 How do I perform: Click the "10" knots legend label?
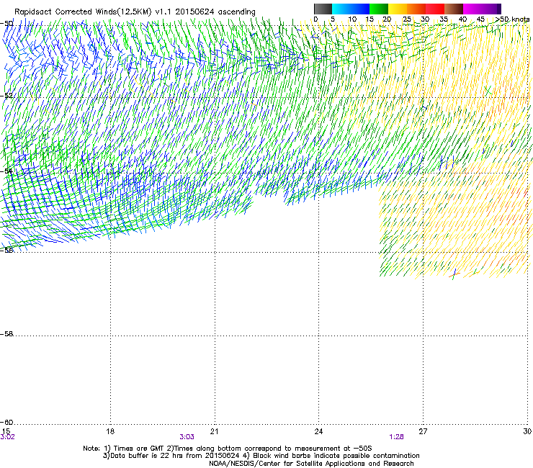pyautogui.click(x=352, y=19)
